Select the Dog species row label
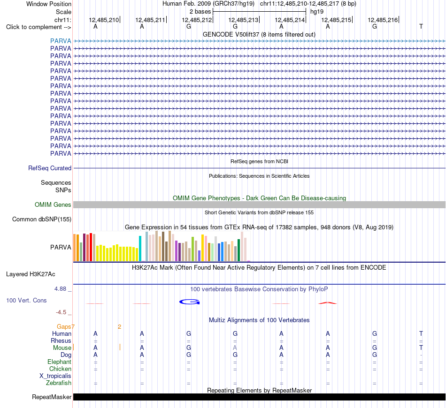 [x=66, y=355]
